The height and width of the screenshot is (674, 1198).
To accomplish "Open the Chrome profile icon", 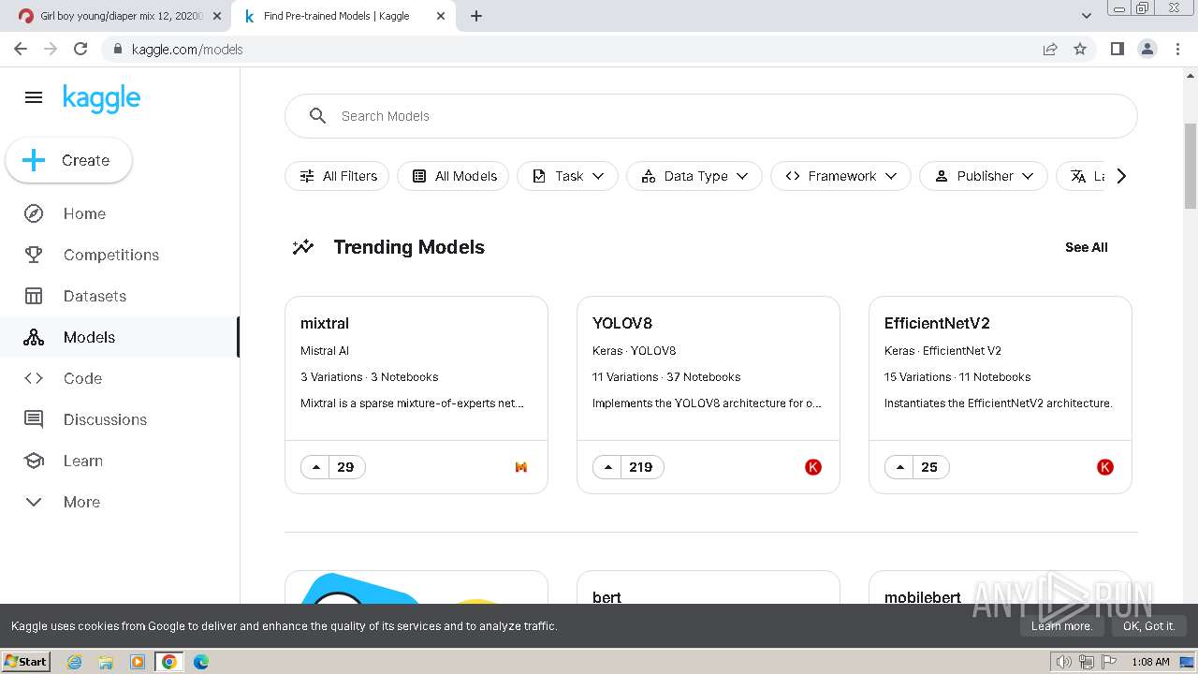I will (1147, 49).
